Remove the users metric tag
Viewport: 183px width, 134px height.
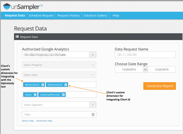tap(35, 95)
